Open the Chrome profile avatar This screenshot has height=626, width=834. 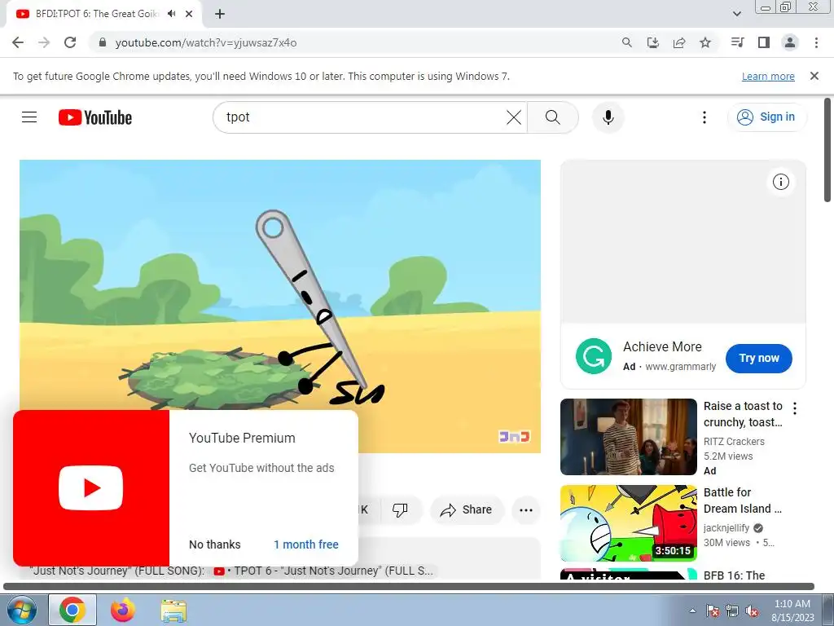point(790,42)
